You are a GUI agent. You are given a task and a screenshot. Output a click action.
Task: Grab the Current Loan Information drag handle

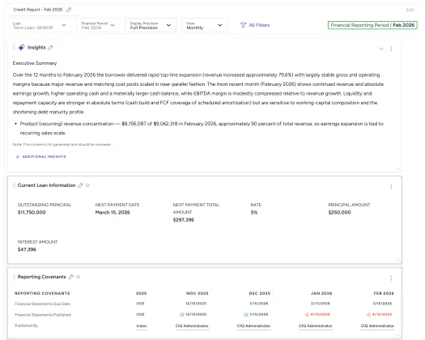14,185
